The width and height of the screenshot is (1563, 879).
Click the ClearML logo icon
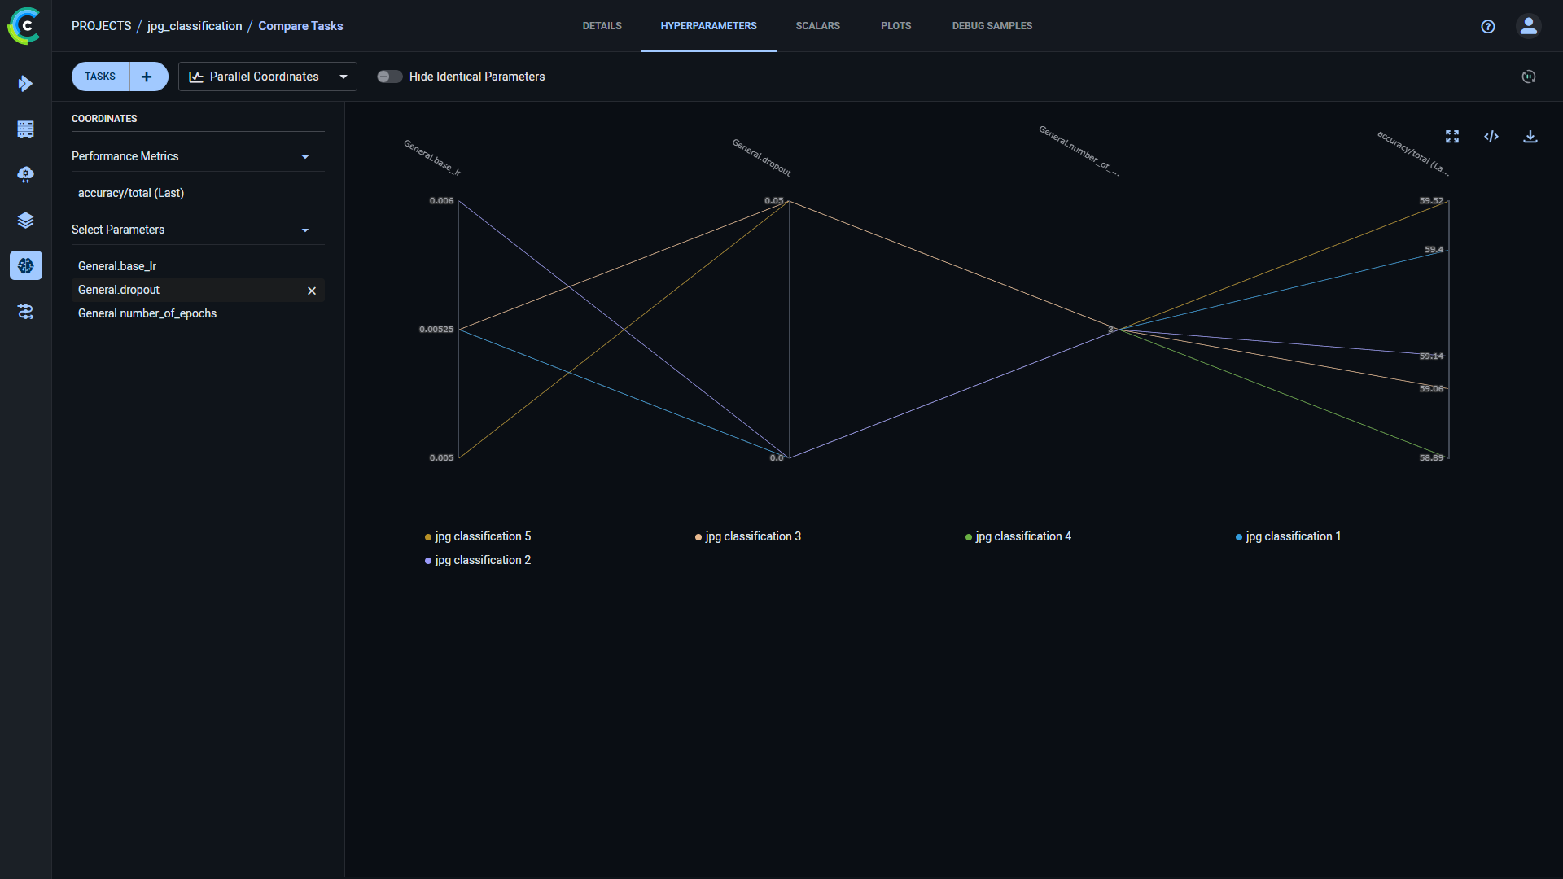point(24,26)
